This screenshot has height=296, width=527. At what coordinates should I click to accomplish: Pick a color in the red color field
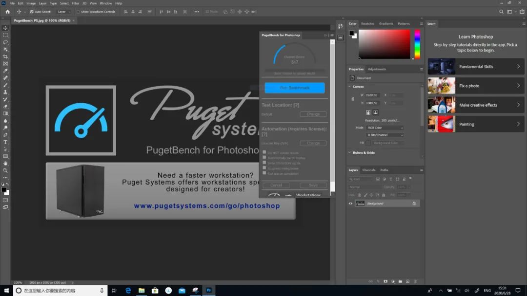pyautogui.click(x=384, y=44)
